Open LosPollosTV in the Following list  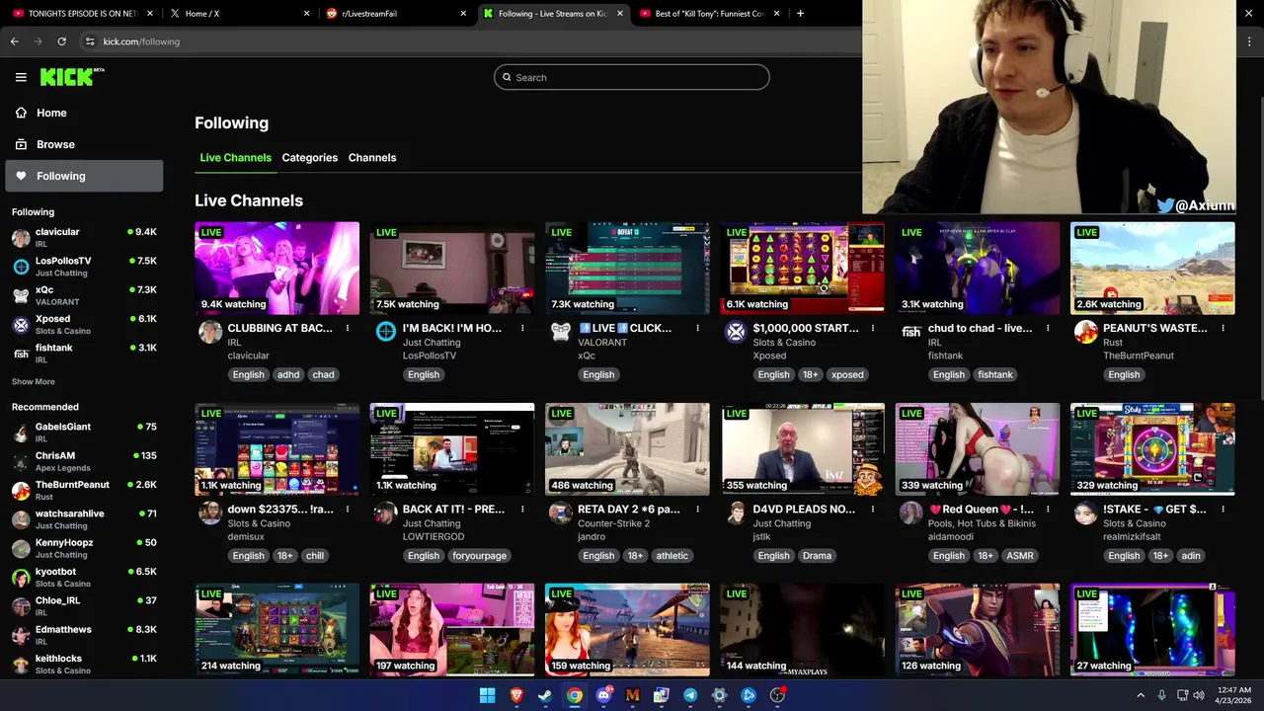pos(84,267)
